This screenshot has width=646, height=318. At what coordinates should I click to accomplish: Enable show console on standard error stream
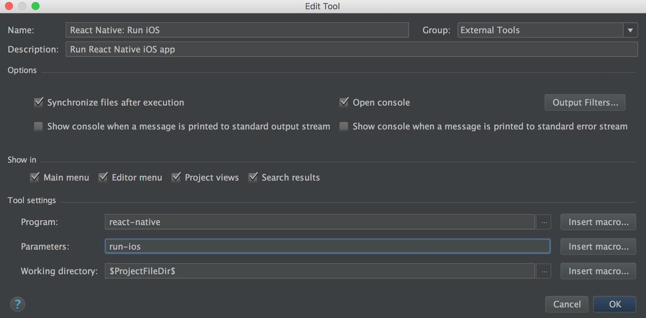tap(344, 126)
